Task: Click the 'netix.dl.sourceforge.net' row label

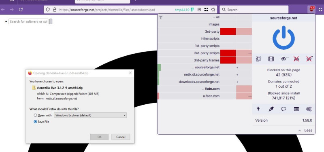Action: 202,74
